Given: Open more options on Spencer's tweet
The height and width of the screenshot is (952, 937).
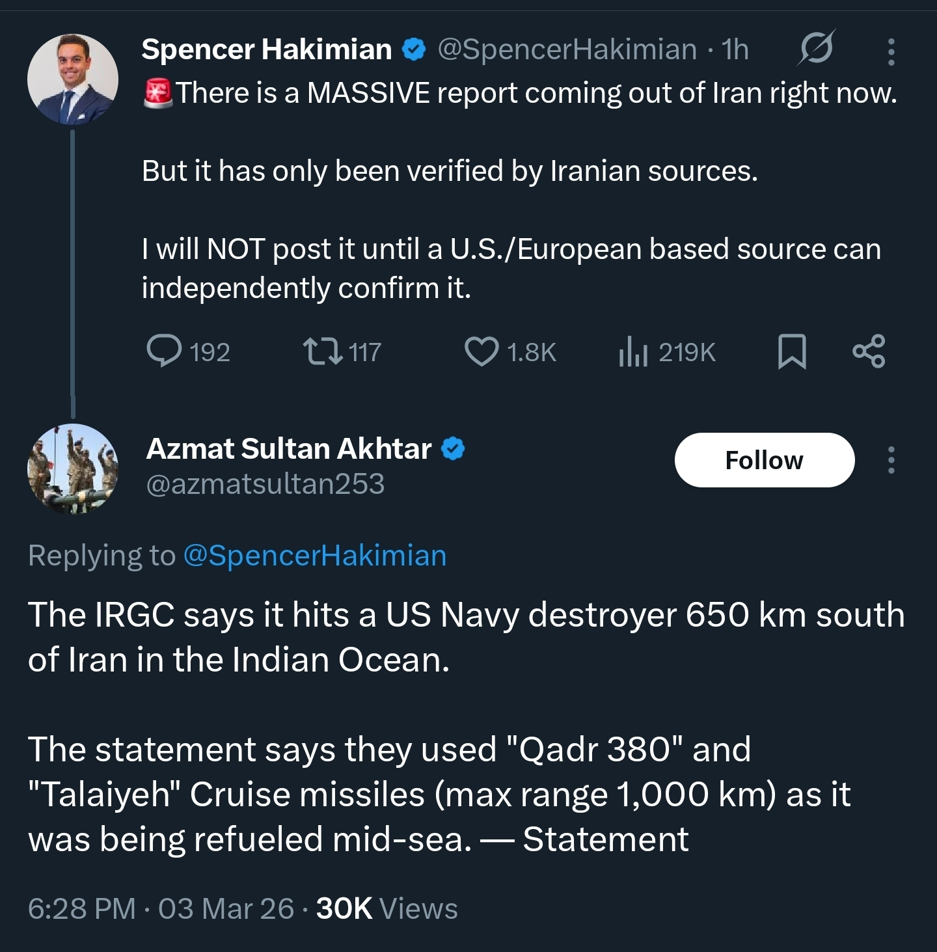Looking at the screenshot, I should pyautogui.click(x=891, y=51).
